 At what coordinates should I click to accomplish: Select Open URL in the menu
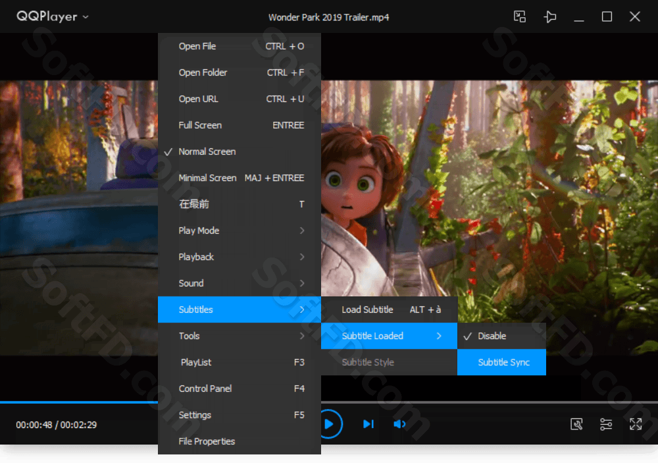pos(240,99)
